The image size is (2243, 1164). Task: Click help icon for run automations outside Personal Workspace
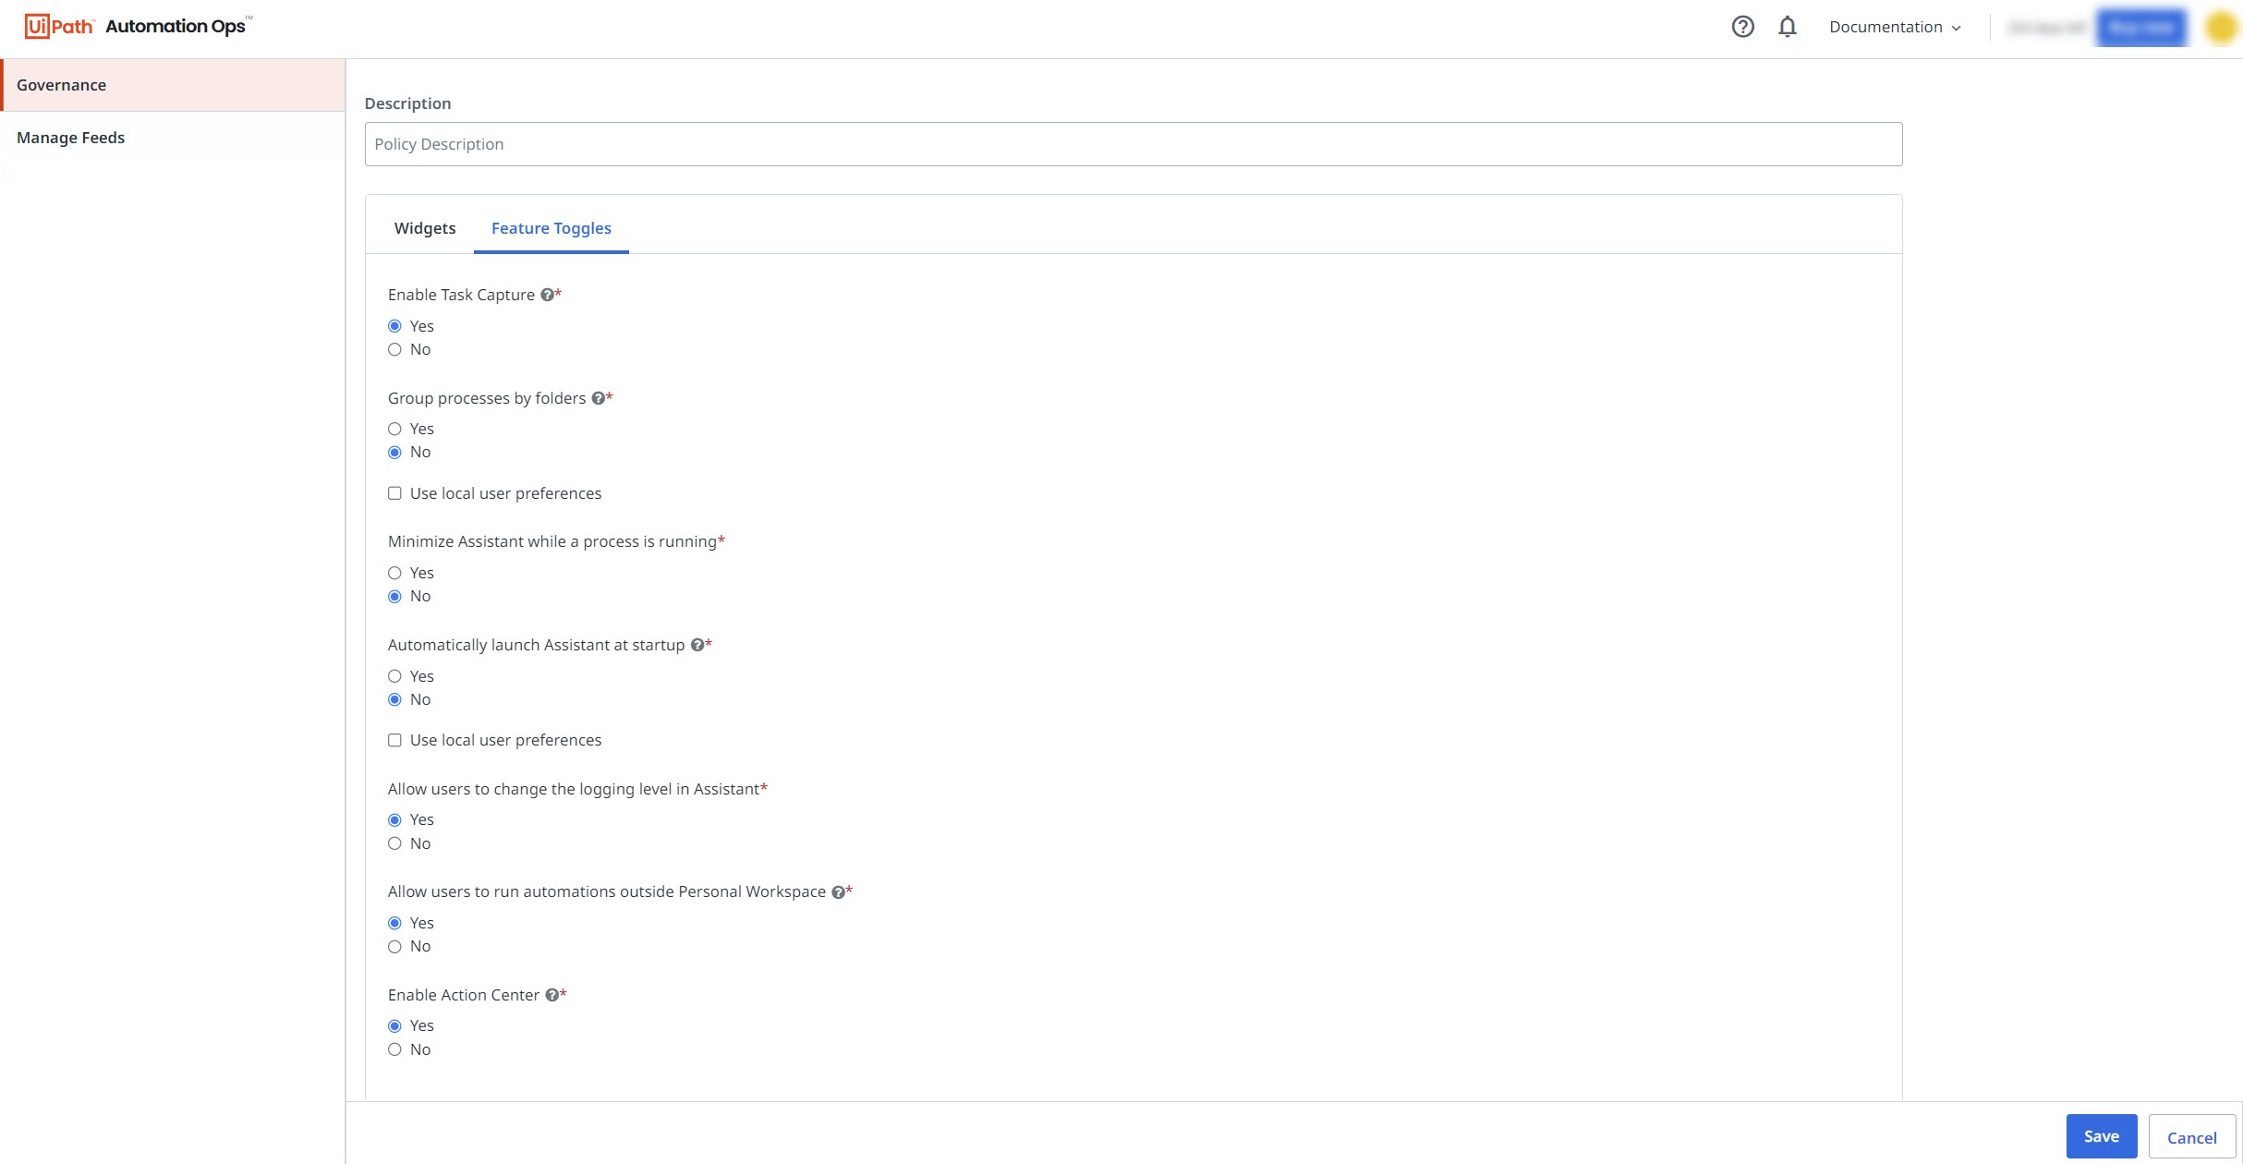(x=838, y=892)
